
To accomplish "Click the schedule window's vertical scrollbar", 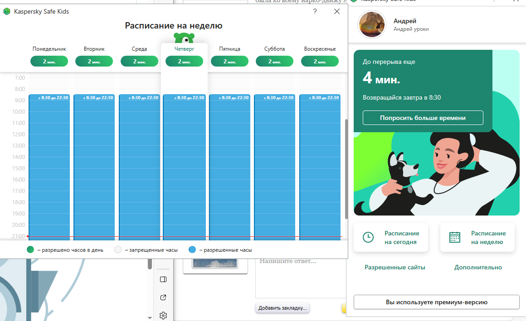I will pos(346,169).
